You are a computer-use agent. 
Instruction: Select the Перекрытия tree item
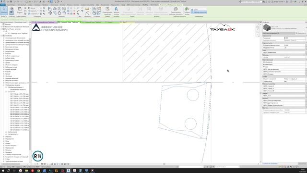click(10, 148)
